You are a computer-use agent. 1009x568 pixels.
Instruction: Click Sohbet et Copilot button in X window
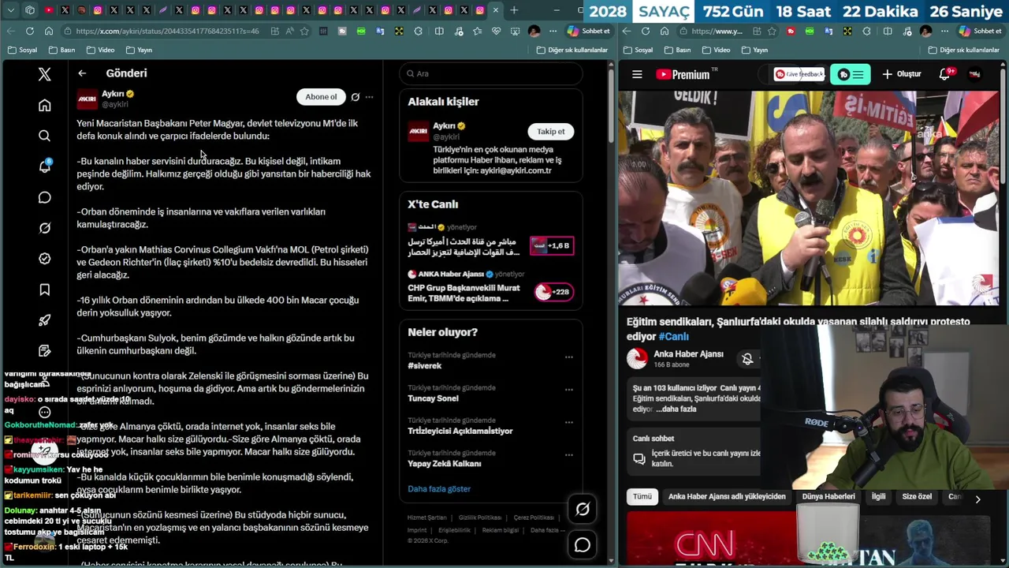coord(588,31)
